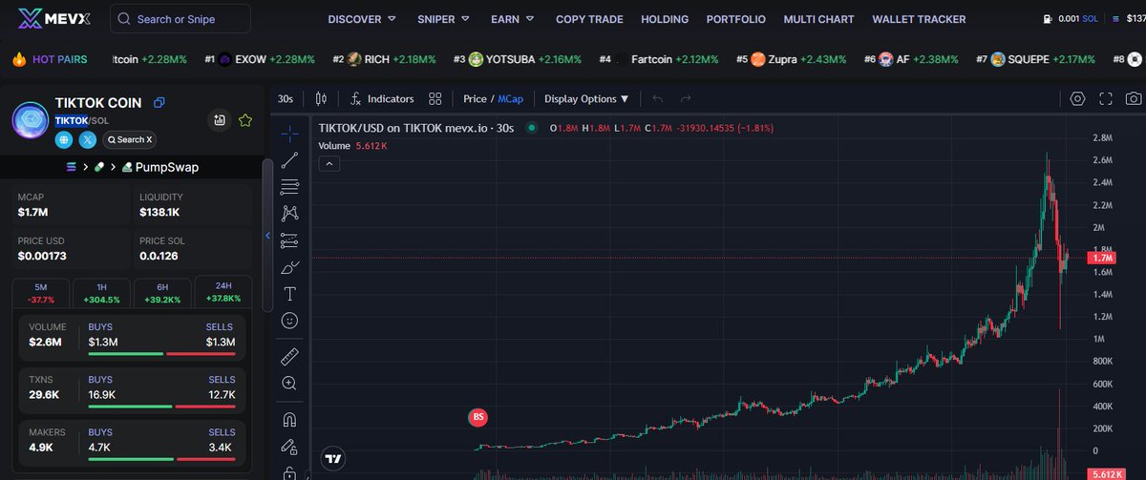The image size is (1146, 480).
Task: Select the crosshair cursor tool
Action: pos(290,134)
